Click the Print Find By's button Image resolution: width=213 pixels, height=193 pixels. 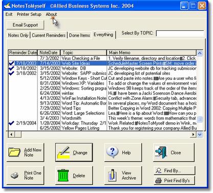[174, 181]
